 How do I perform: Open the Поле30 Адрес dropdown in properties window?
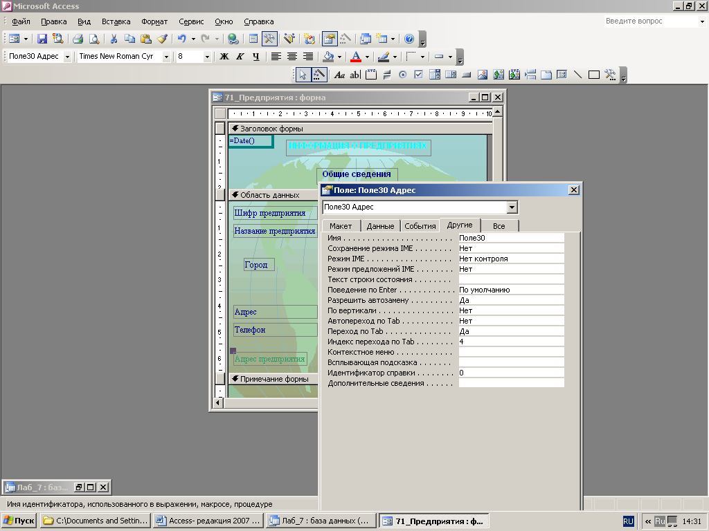pyautogui.click(x=512, y=207)
